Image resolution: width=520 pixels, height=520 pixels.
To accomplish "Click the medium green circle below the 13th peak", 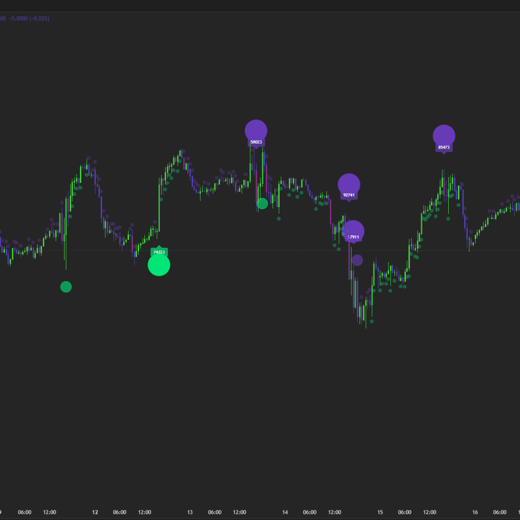I will click(x=262, y=204).
